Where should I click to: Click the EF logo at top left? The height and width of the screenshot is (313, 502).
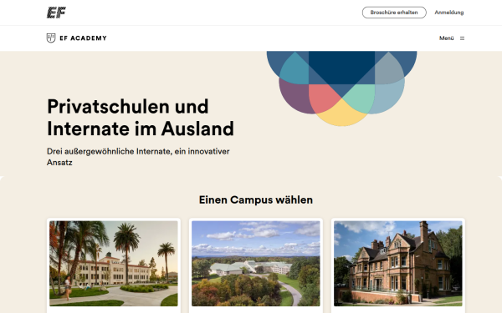tap(56, 13)
